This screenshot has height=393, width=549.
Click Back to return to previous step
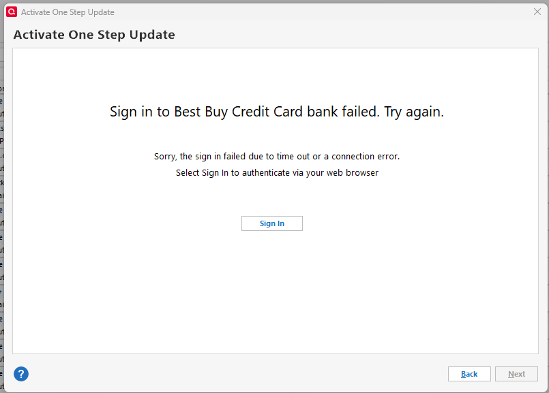(x=469, y=373)
